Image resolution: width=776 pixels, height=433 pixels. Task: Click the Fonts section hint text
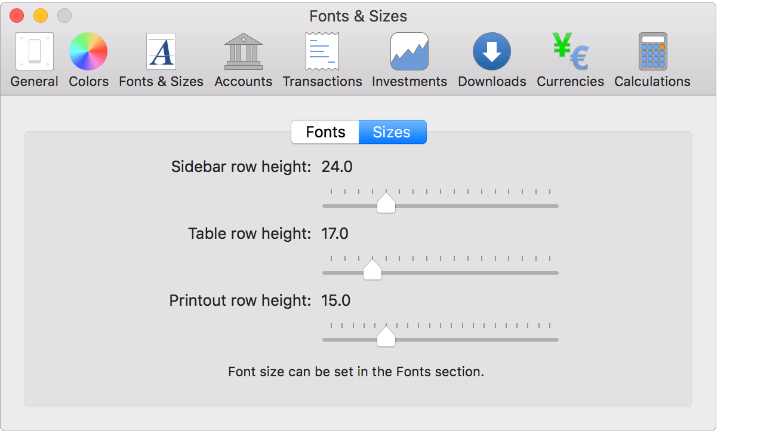[358, 371]
